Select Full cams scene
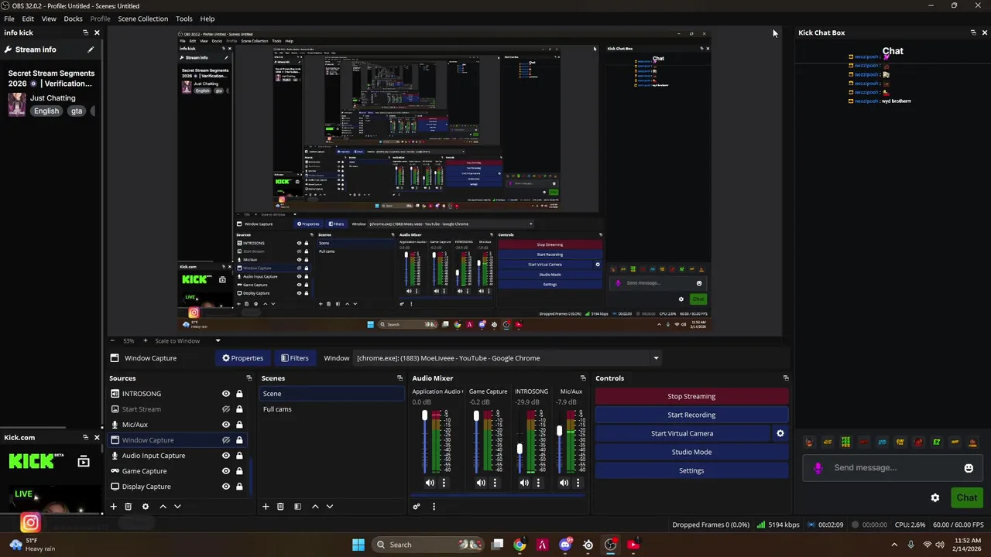Viewport: 991px width, 557px height. pyautogui.click(x=331, y=409)
